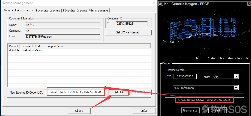The width and height of the screenshot is (251, 116).
Task: Close License Management with the title bar X
Action: pos(154,3)
